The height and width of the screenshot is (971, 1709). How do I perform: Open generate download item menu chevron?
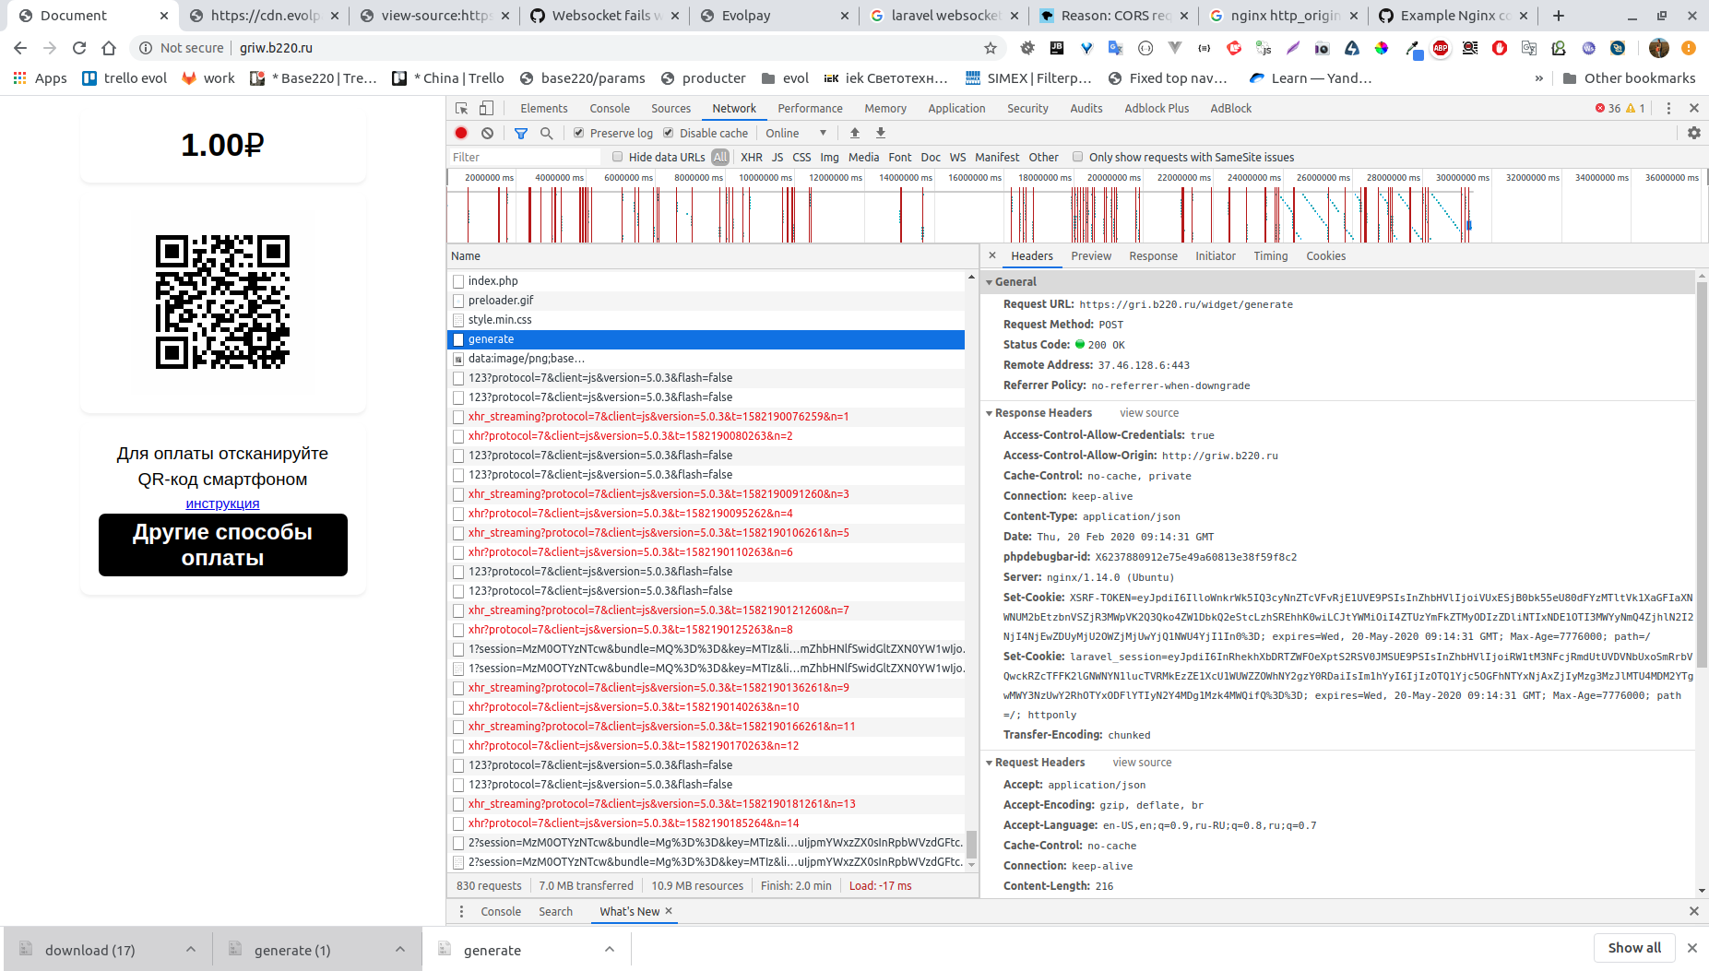point(609,949)
